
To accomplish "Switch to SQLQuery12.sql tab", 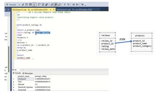I will [30, 10].
